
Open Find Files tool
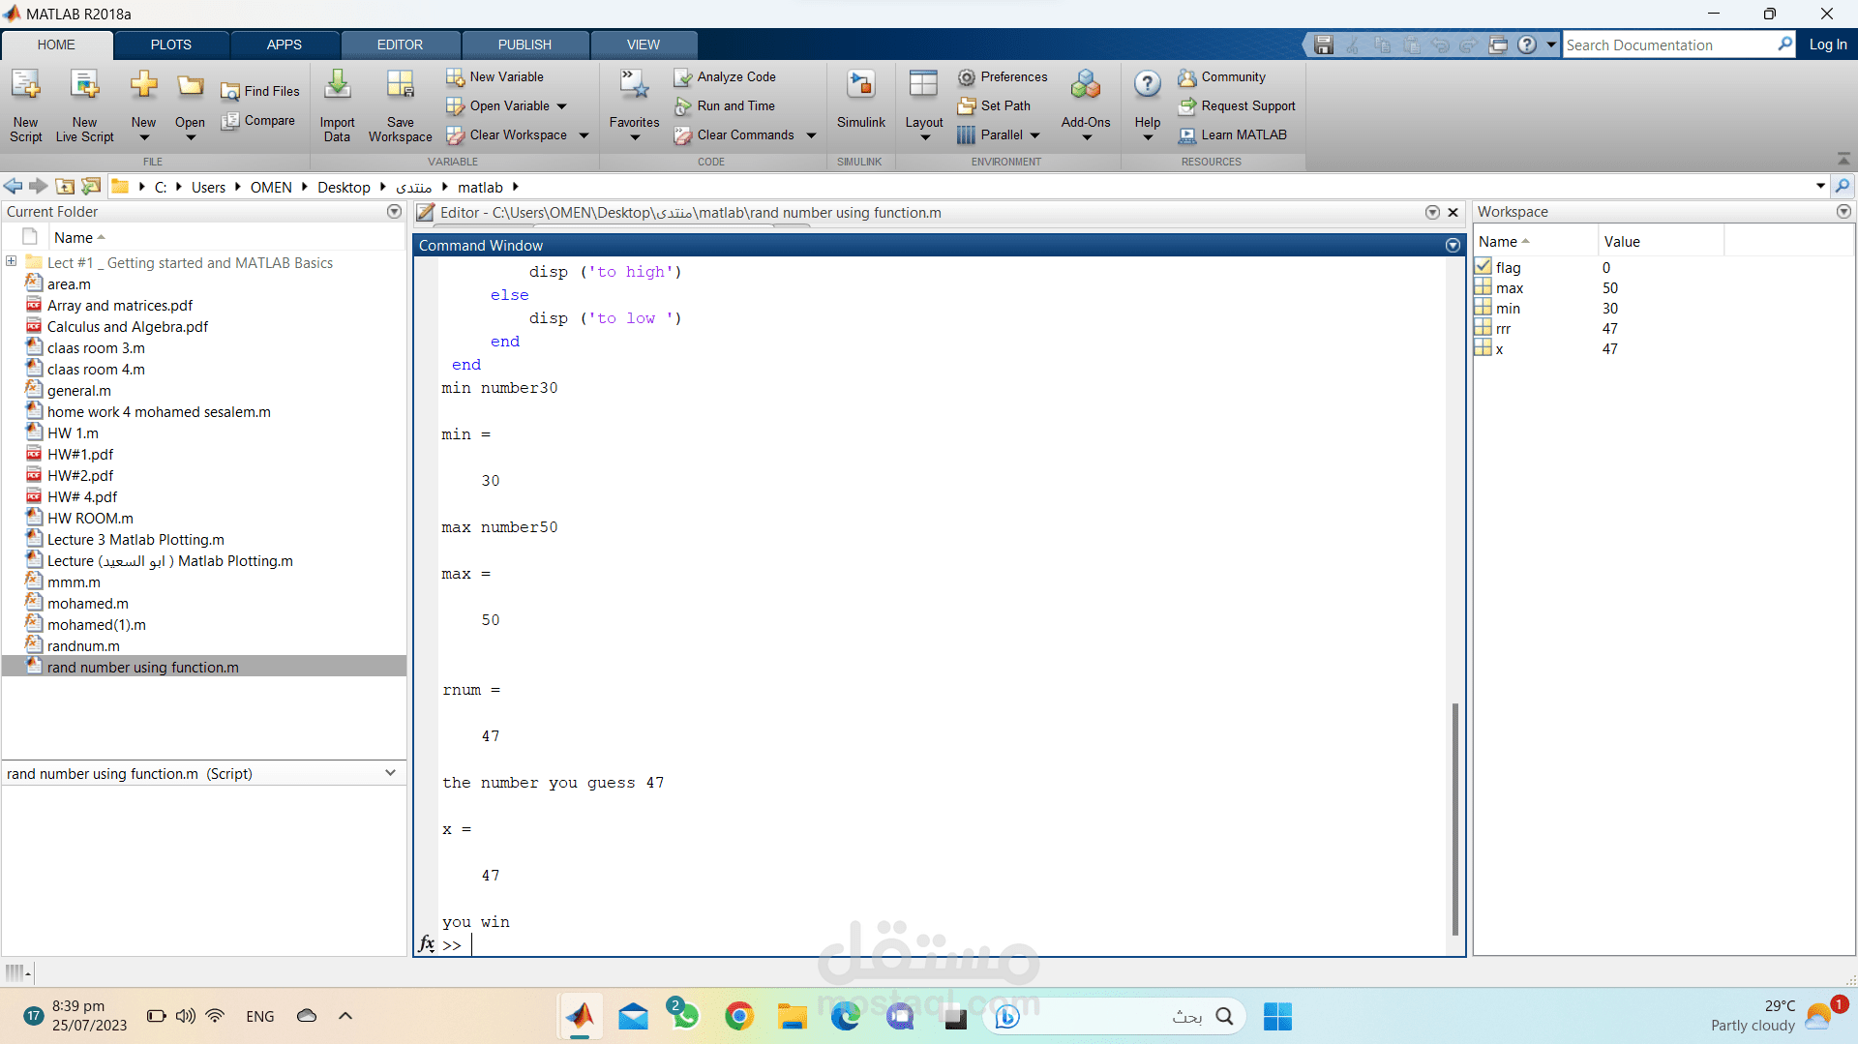pos(260,91)
